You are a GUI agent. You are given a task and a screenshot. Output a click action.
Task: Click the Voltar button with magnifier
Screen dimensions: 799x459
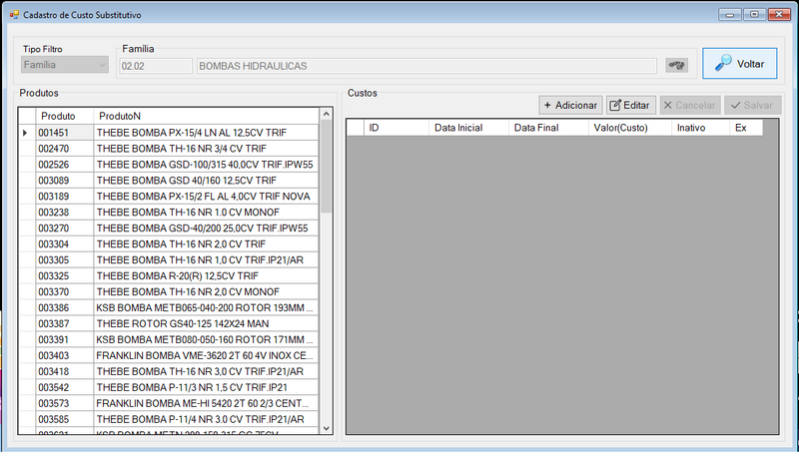click(739, 64)
